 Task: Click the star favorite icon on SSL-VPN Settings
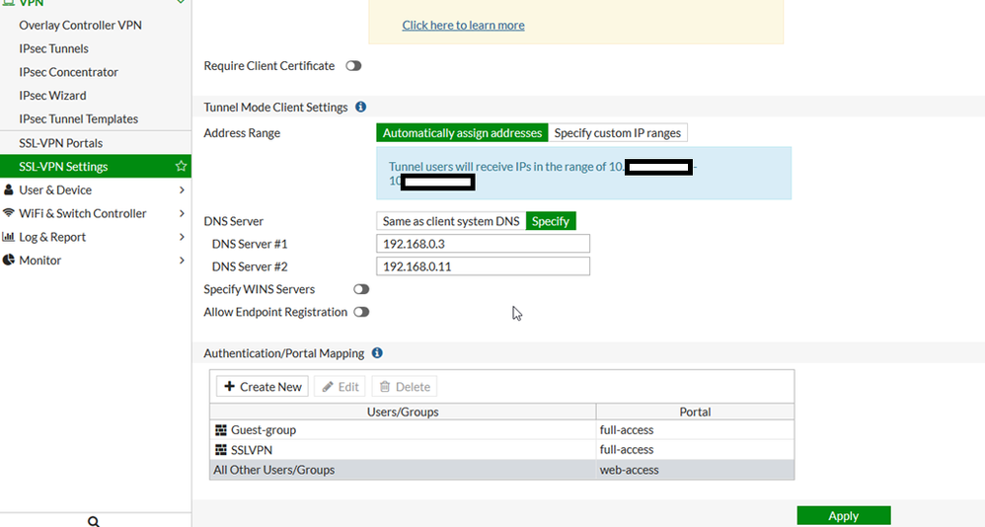click(x=181, y=166)
